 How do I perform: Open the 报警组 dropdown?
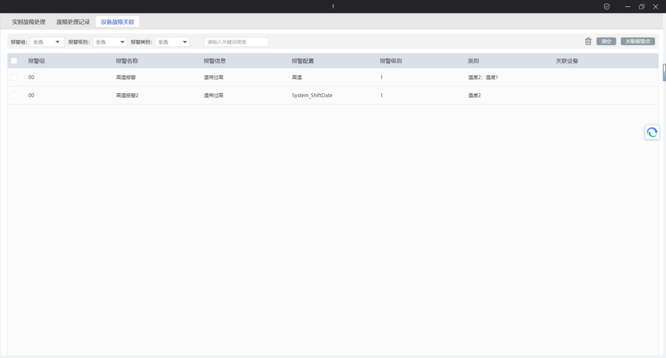(x=48, y=42)
